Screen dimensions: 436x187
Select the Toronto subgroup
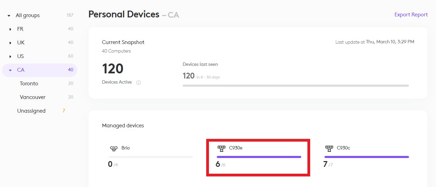pos(29,84)
